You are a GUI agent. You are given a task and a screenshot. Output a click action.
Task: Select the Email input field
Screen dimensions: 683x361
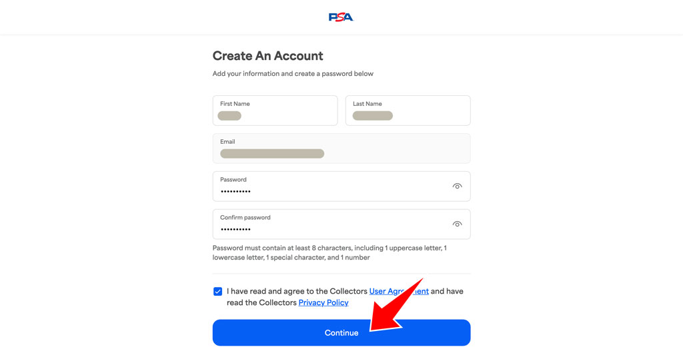tap(341, 149)
